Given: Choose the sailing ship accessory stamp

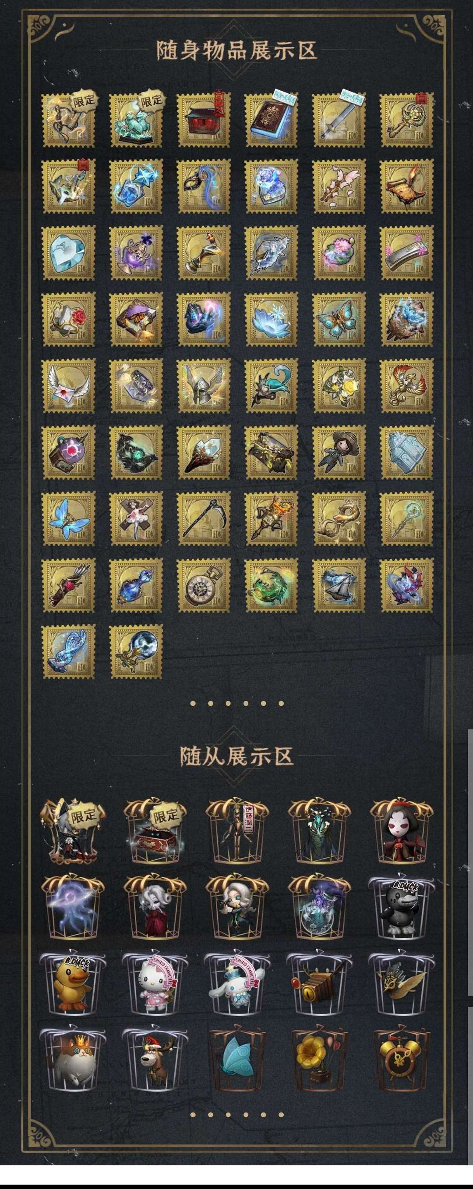Looking at the screenshot, I should click(x=339, y=585).
